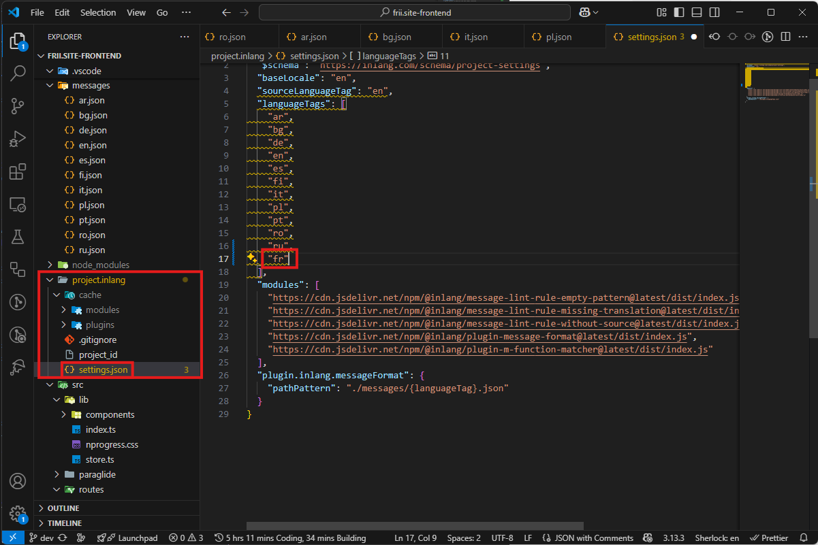Screen dimensions: 818x545
Task: Split the editor to the right
Action: (785, 37)
